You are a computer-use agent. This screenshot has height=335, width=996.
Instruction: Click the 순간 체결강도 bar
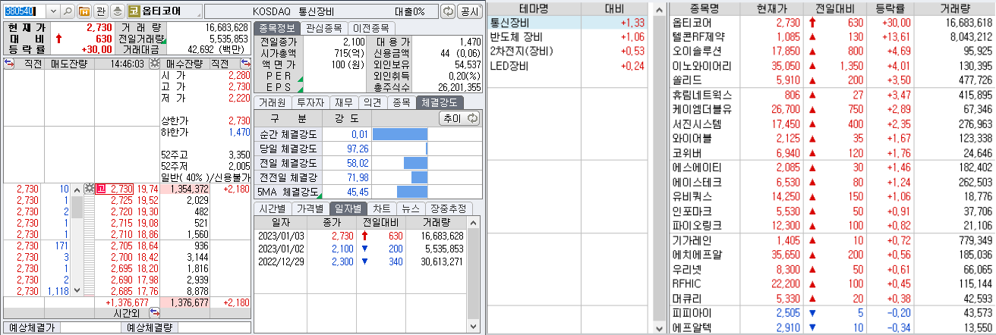(x=400, y=134)
